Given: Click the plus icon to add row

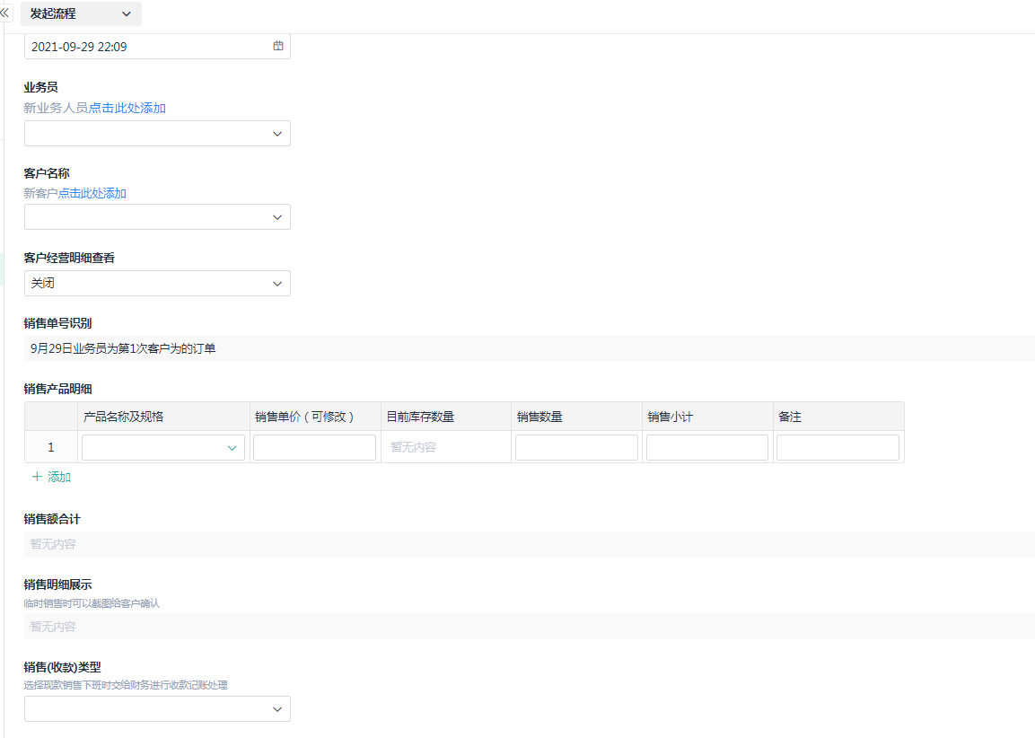Looking at the screenshot, I should pos(37,478).
